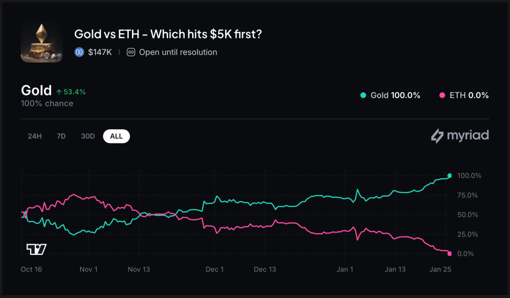This screenshot has width=510, height=298.
Task: Switch to the 7D time range
Action: coord(61,136)
